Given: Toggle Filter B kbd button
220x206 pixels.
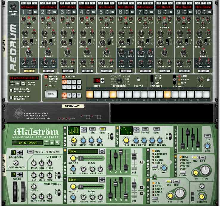Looking at the screenshot, I should tap(176, 181).
